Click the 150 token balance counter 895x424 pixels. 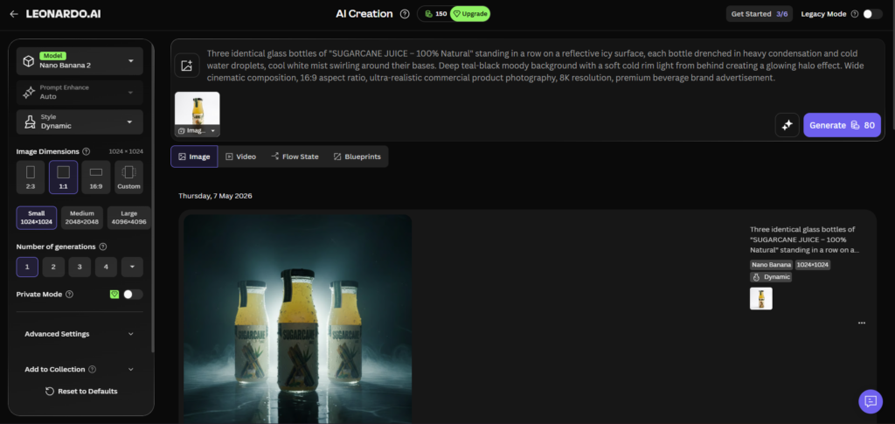pyautogui.click(x=435, y=14)
